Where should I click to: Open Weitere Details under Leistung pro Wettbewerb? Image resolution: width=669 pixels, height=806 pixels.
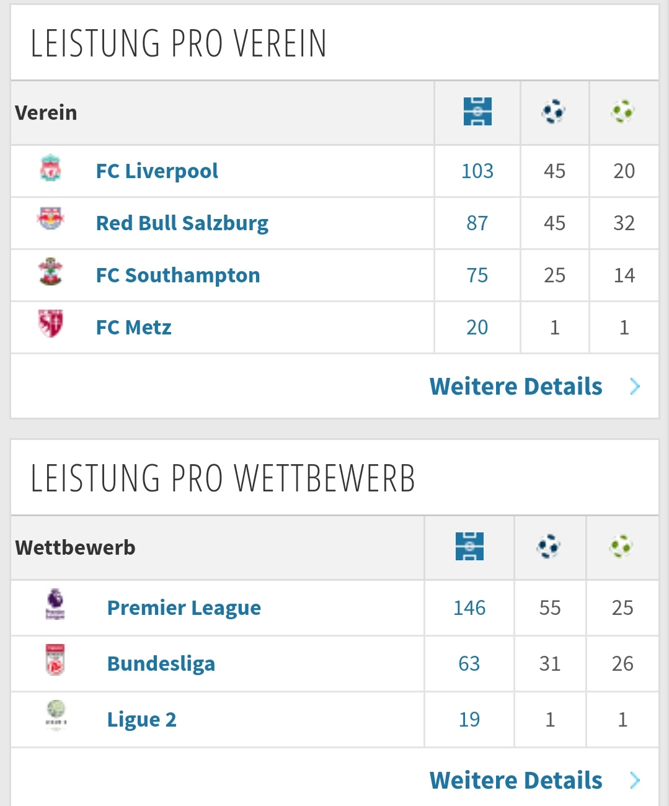(x=516, y=780)
